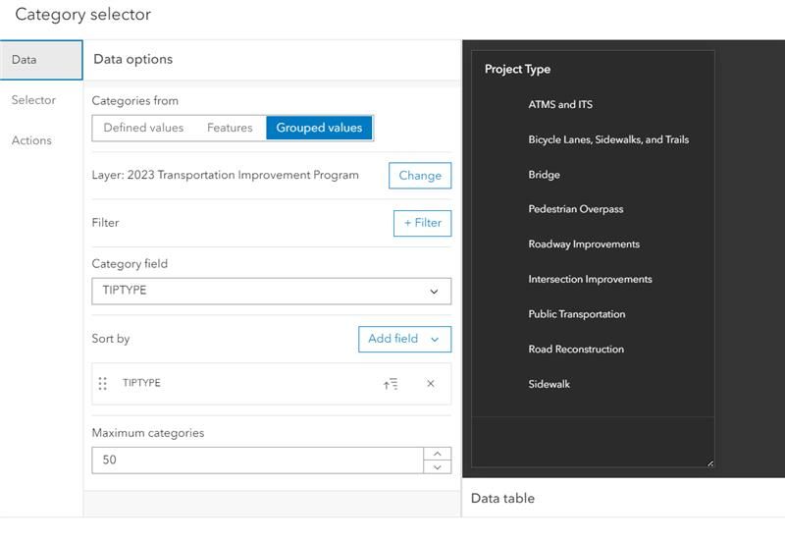Screen dimensions: 785x541
Task: Switch to the Selector tab
Action: (33, 100)
